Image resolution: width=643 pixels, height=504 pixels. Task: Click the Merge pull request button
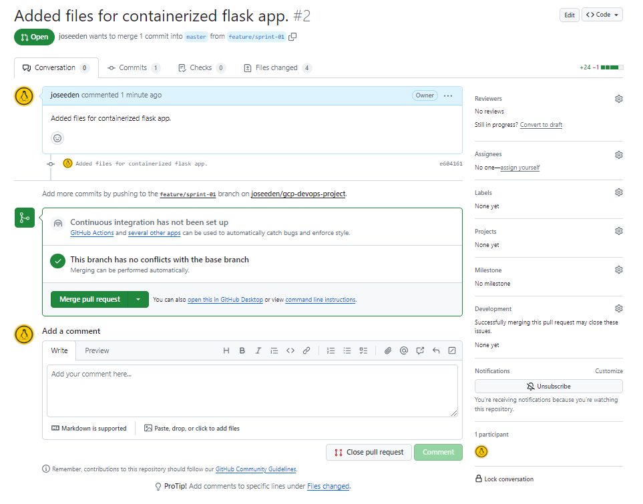(89, 299)
